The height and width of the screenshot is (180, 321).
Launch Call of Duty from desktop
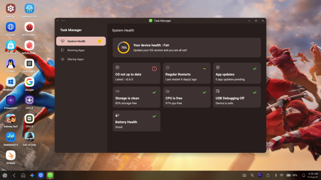[29, 137]
